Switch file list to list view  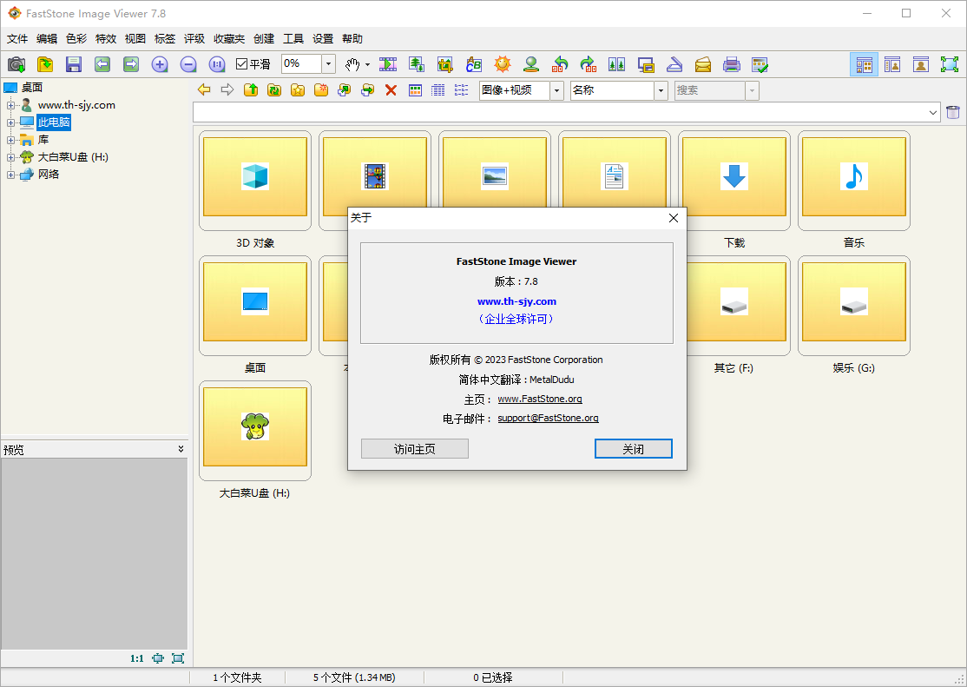coord(461,90)
